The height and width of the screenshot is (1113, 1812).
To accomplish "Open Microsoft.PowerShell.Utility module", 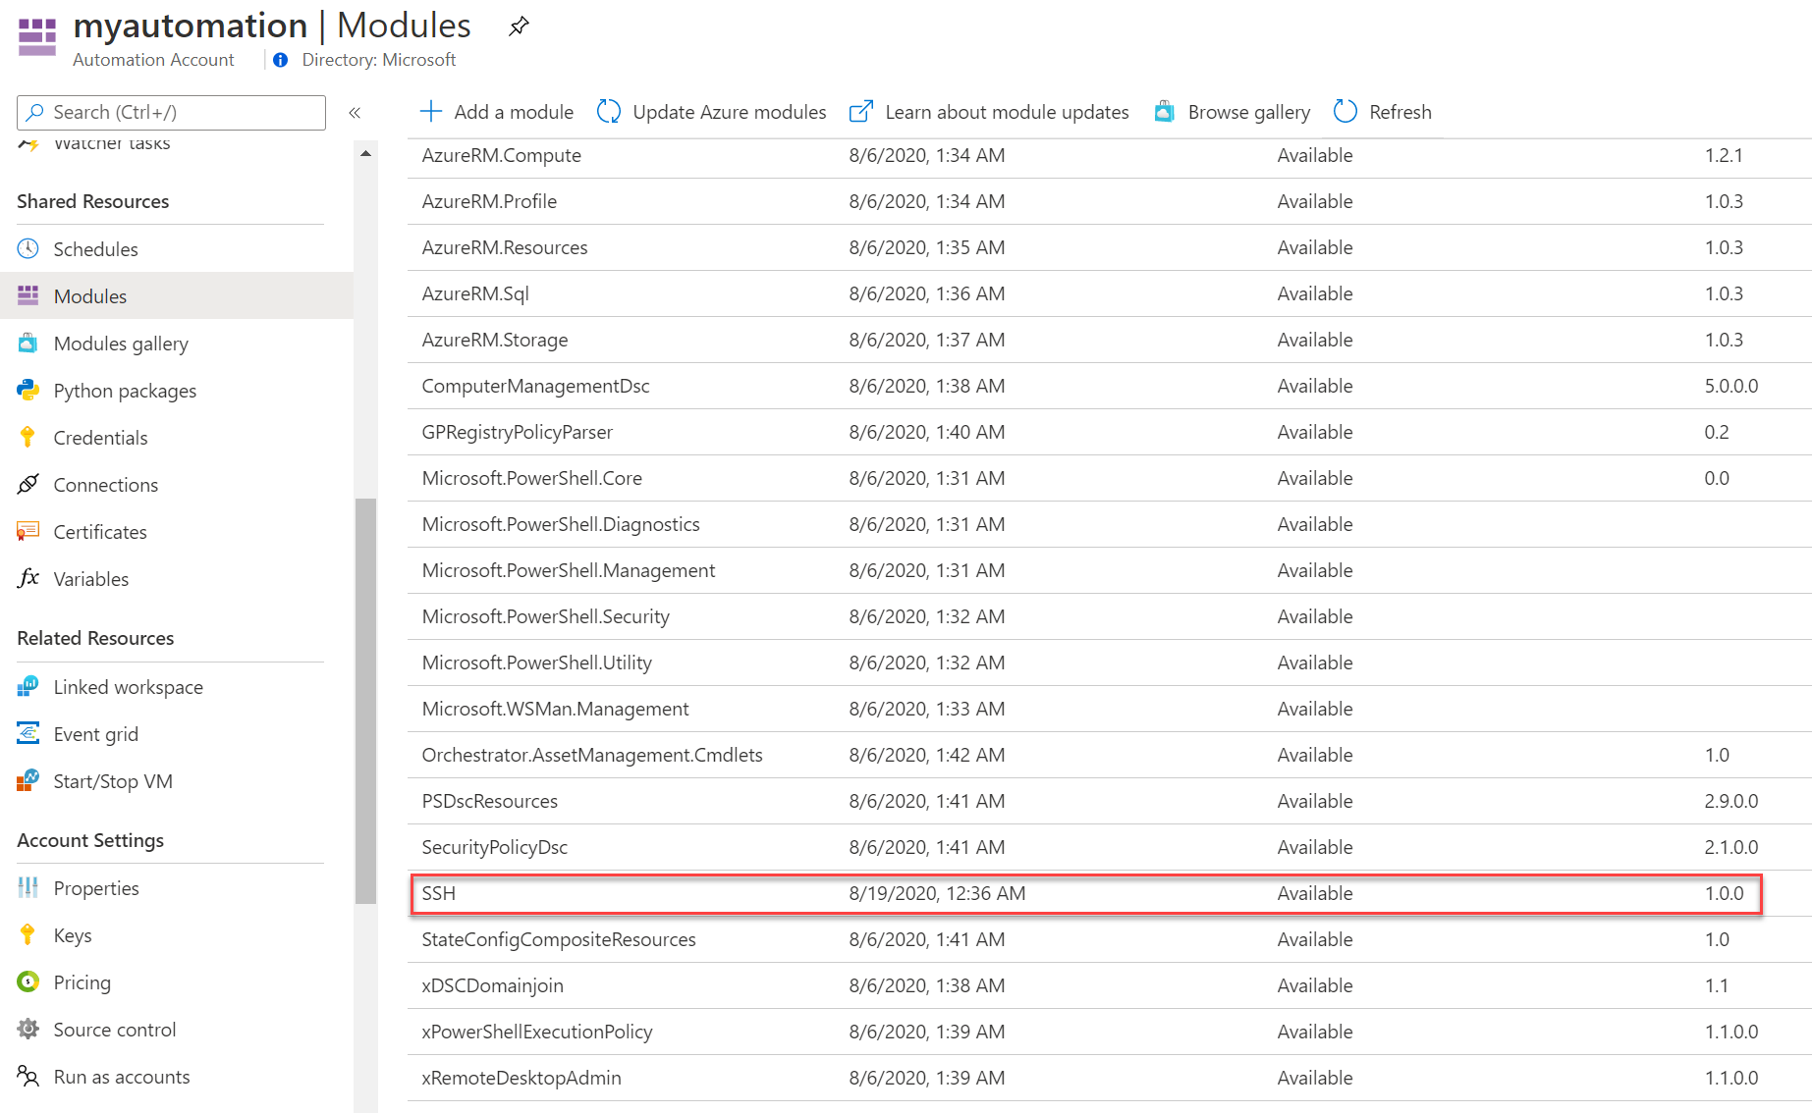I will pyautogui.click(x=536, y=662).
